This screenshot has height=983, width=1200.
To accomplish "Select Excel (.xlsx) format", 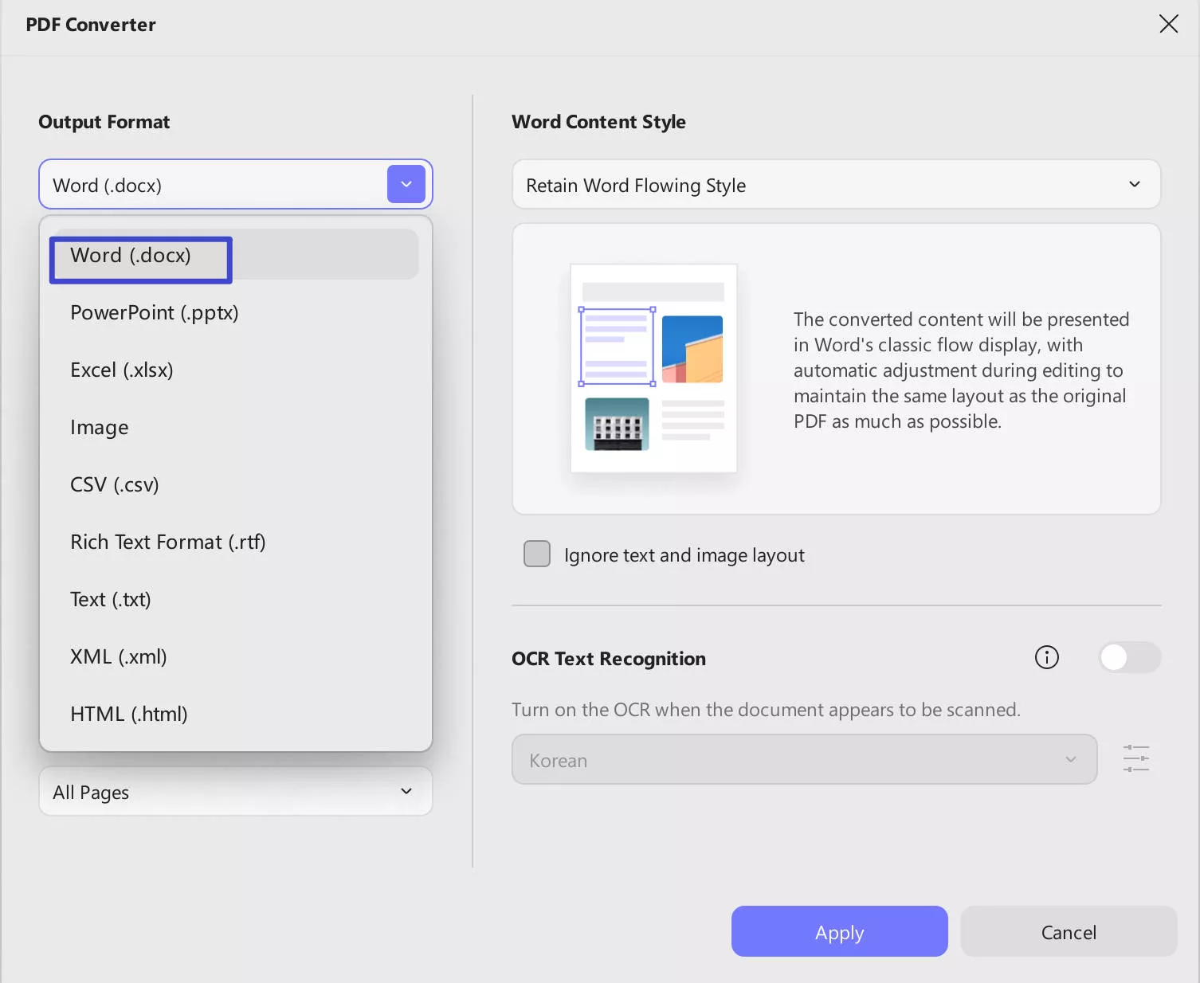I will 121,370.
